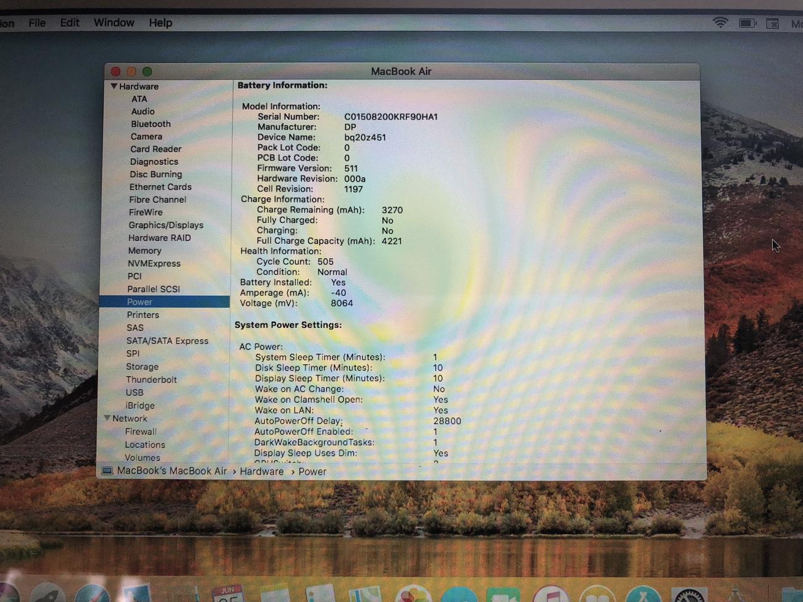Select SAS in the sidebar
The width and height of the screenshot is (803, 602).
135,328
